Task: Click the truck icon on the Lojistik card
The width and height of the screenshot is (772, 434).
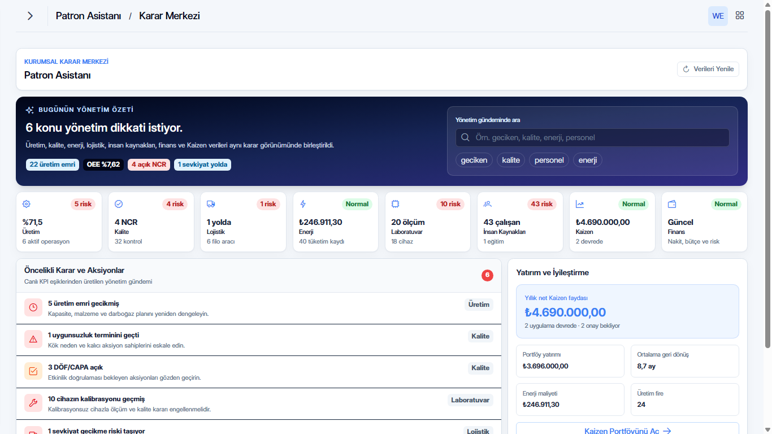Action: [x=211, y=204]
